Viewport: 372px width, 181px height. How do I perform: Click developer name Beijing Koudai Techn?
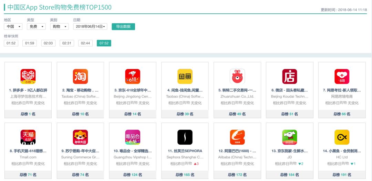tap(289, 97)
